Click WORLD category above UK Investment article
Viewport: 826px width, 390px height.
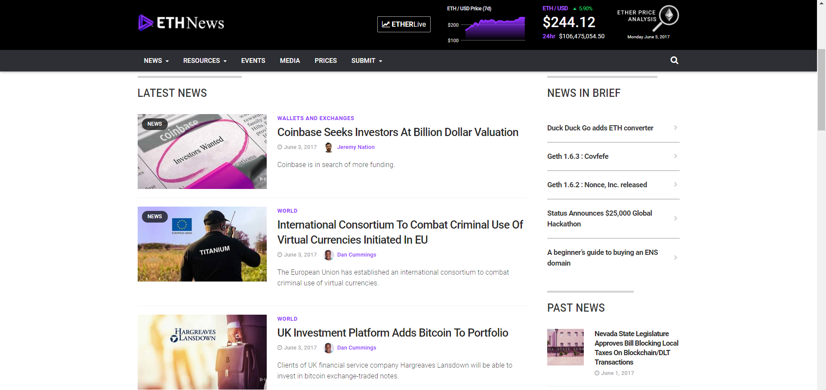tap(287, 319)
